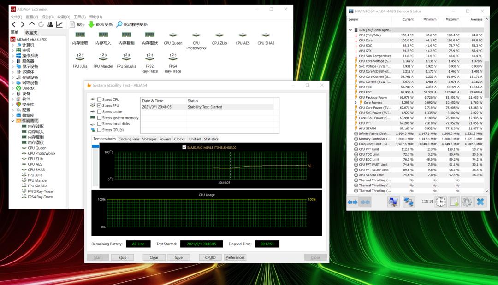Enable the Stress system memory checkbox
Viewport: 498px width, 285px height.
[x=100, y=117]
